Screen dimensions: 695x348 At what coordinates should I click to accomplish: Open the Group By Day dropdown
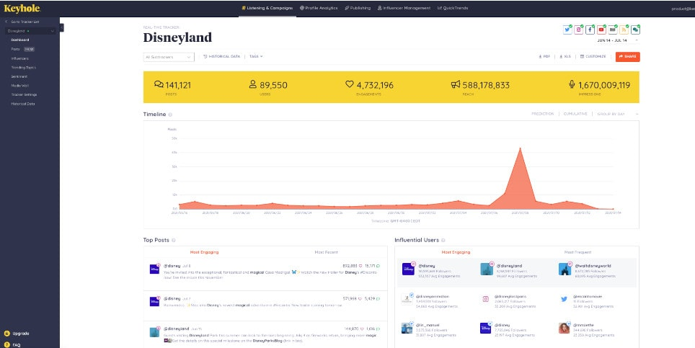[x=617, y=115]
